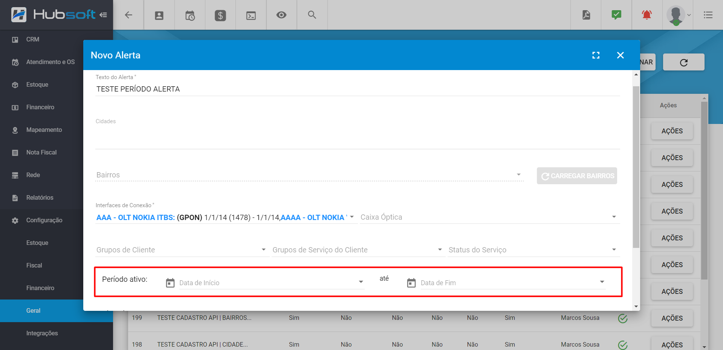Click the back arrow in top toolbar
This screenshot has height=350, width=723.
click(128, 15)
